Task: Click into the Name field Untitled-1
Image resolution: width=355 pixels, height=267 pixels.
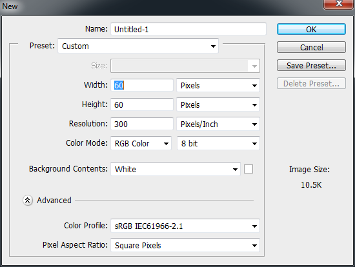Action: pyautogui.click(x=188, y=29)
